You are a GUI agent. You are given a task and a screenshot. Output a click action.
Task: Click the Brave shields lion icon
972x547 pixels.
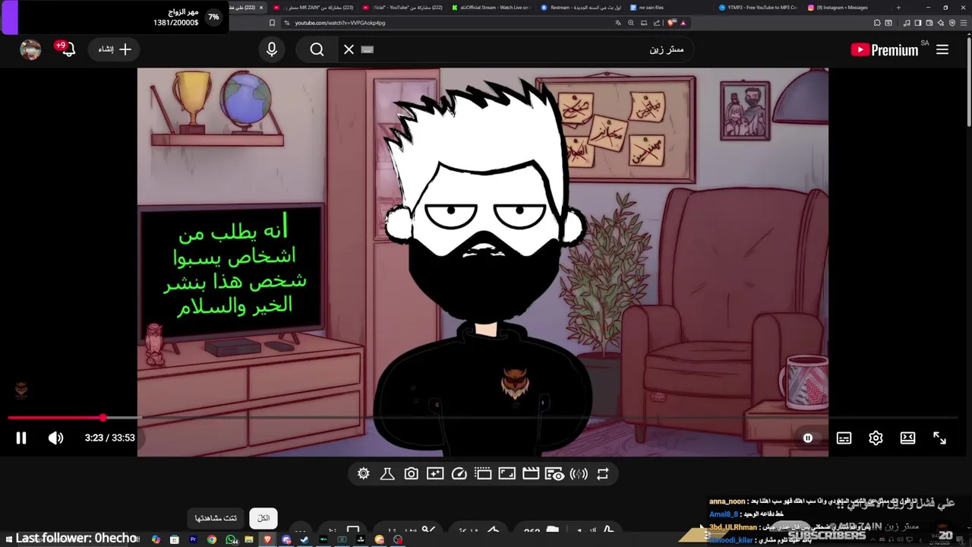[x=672, y=23]
